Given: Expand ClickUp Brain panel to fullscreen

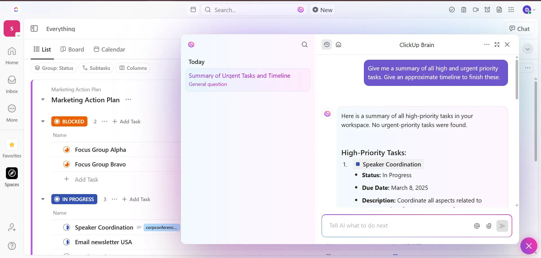Looking at the screenshot, I should tap(497, 45).
